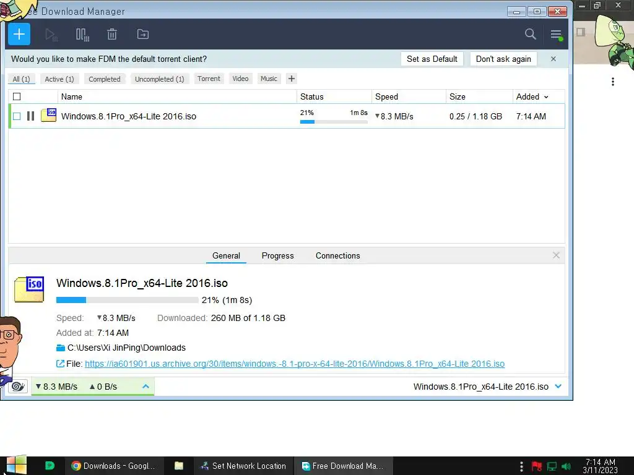Click the upload speed 0 B/s indicator
The image size is (634, 475).
pyautogui.click(x=103, y=387)
